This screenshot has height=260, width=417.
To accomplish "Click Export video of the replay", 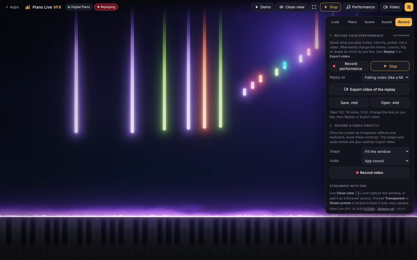I will pyautogui.click(x=369, y=89).
